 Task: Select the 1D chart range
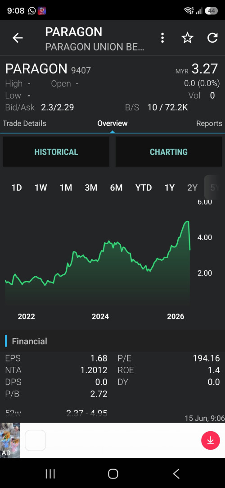tap(17, 187)
